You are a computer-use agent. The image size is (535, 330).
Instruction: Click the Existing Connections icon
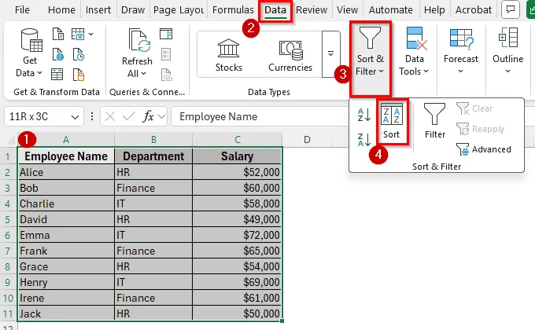tap(79, 75)
